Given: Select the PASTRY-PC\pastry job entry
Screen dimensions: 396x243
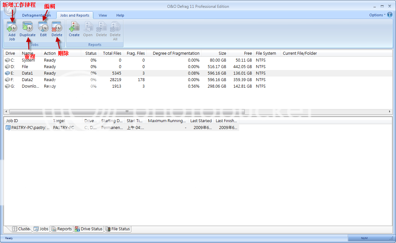Looking at the screenshot, I should (x=121, y=128).
